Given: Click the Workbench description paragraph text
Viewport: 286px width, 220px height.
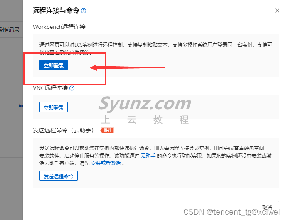Looking at the screenshot, I should click(156, 48).
